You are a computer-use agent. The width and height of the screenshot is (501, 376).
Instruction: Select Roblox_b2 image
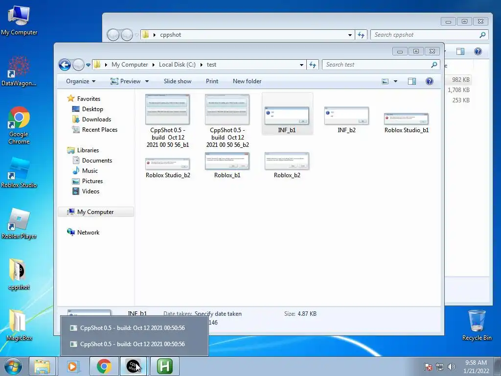287,165
